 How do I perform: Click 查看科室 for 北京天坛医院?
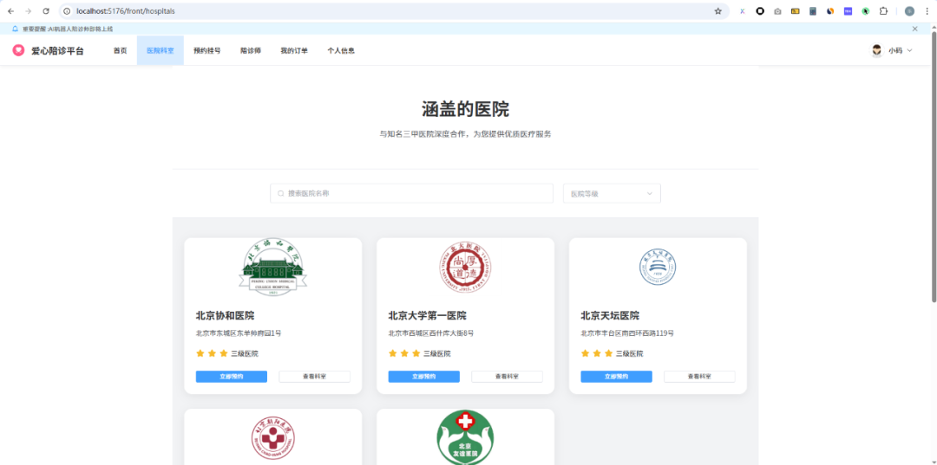[x=699, y=377]
